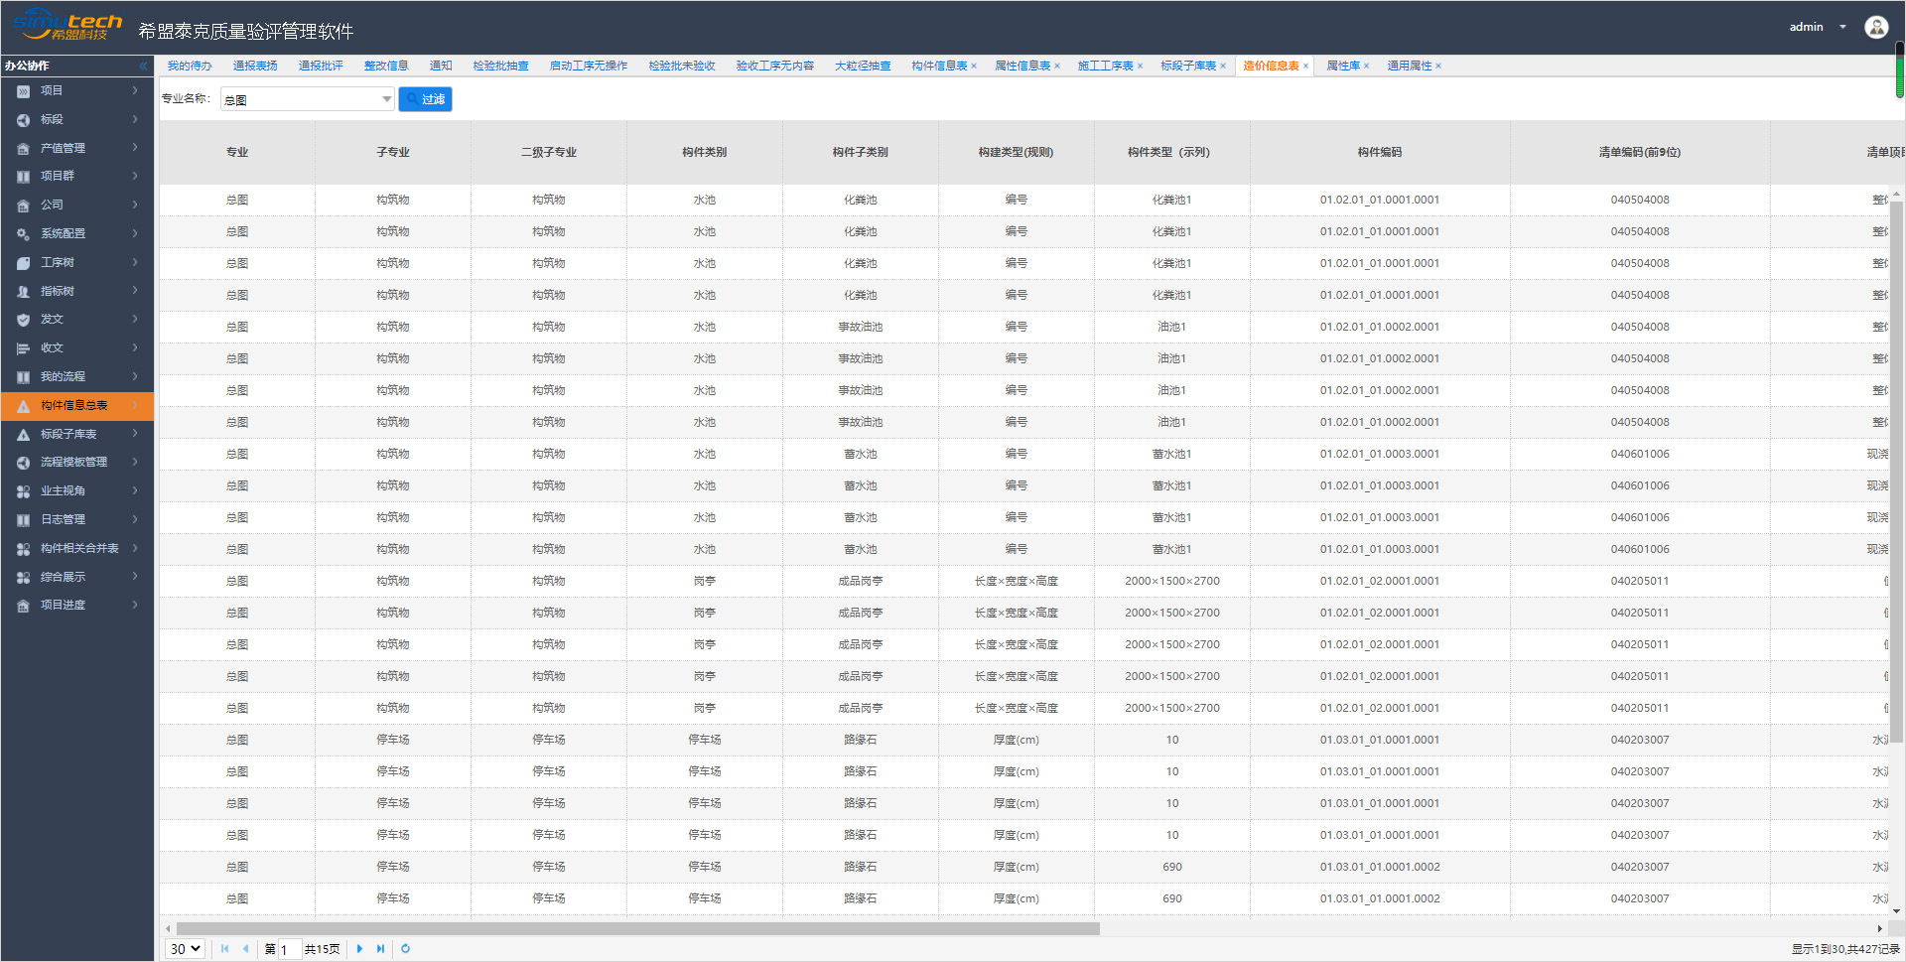Open the 专业名称 dropdown list
Viewport: 1906px width, 962px height.
pos(386,99)
